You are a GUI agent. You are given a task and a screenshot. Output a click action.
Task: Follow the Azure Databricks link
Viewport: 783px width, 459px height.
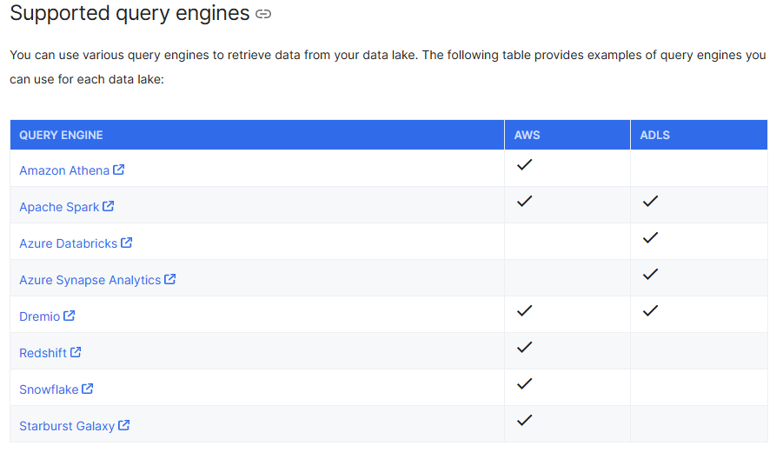point(68,244)
